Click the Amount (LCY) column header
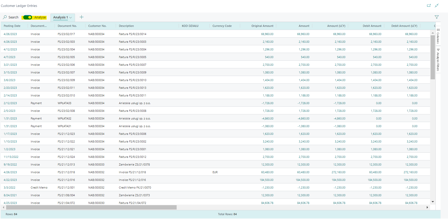The height and width of the screenshot is (219, 448). (336, 26)
